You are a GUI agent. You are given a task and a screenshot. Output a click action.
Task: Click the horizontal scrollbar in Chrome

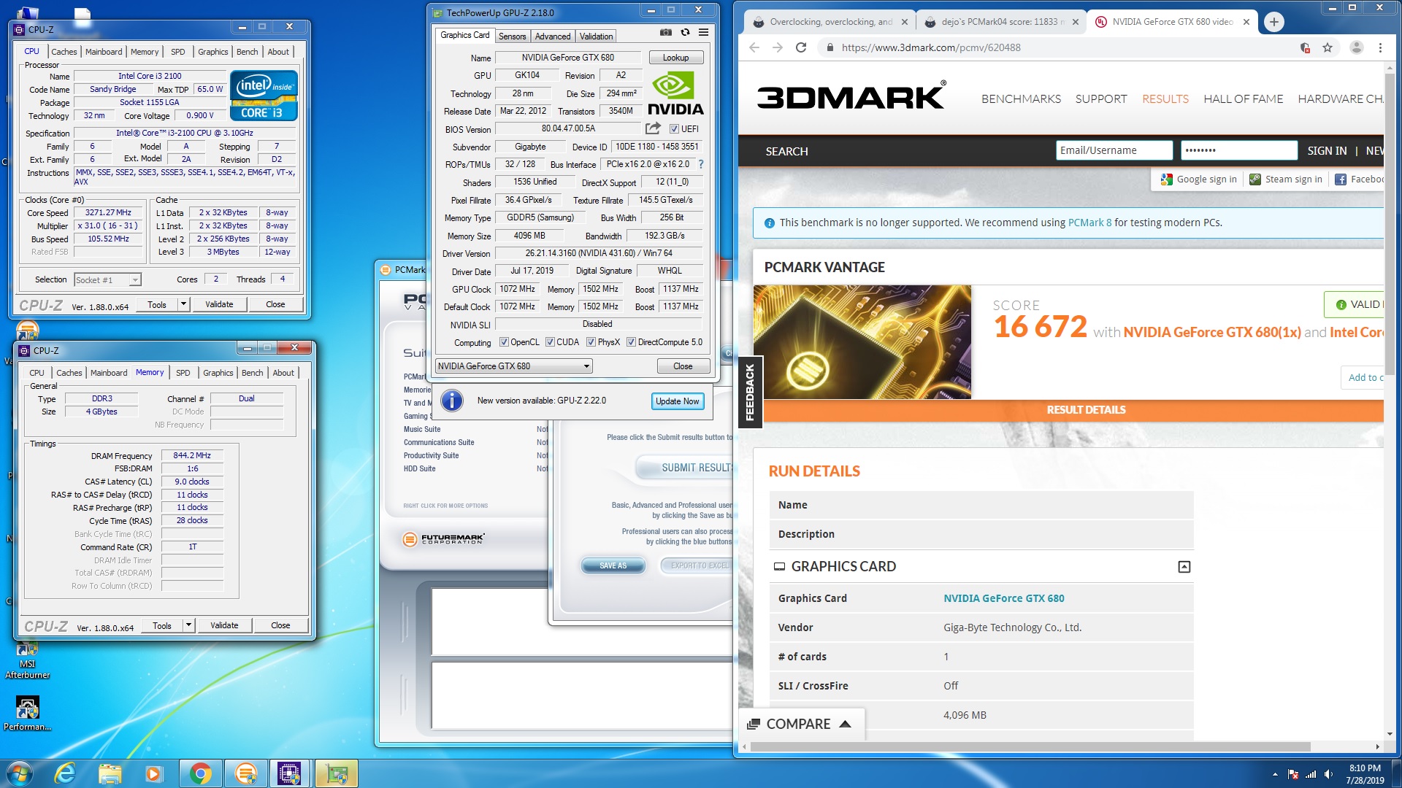click(x=1030, y=747)
